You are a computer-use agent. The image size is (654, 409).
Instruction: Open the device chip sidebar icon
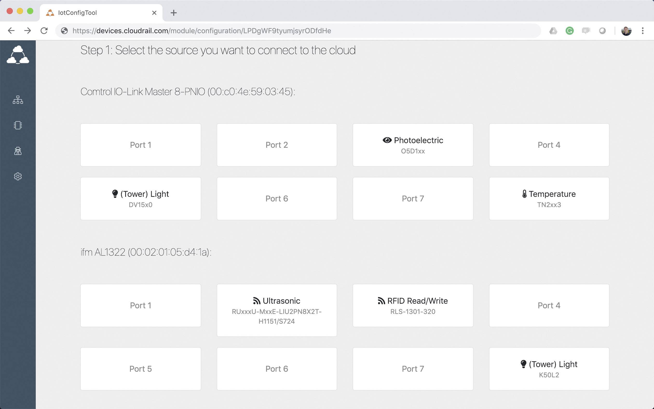click(18, 125)
